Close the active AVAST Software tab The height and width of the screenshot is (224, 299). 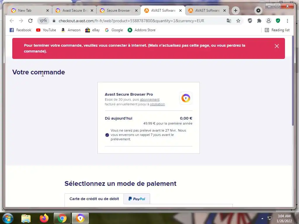[x=180, y=10]
